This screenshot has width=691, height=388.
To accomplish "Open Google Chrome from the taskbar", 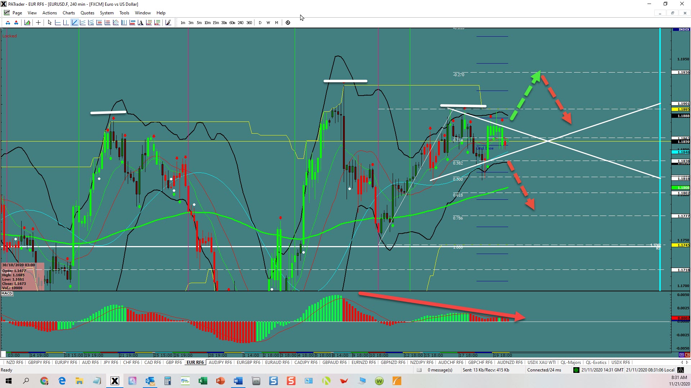I will pos(44,381).
